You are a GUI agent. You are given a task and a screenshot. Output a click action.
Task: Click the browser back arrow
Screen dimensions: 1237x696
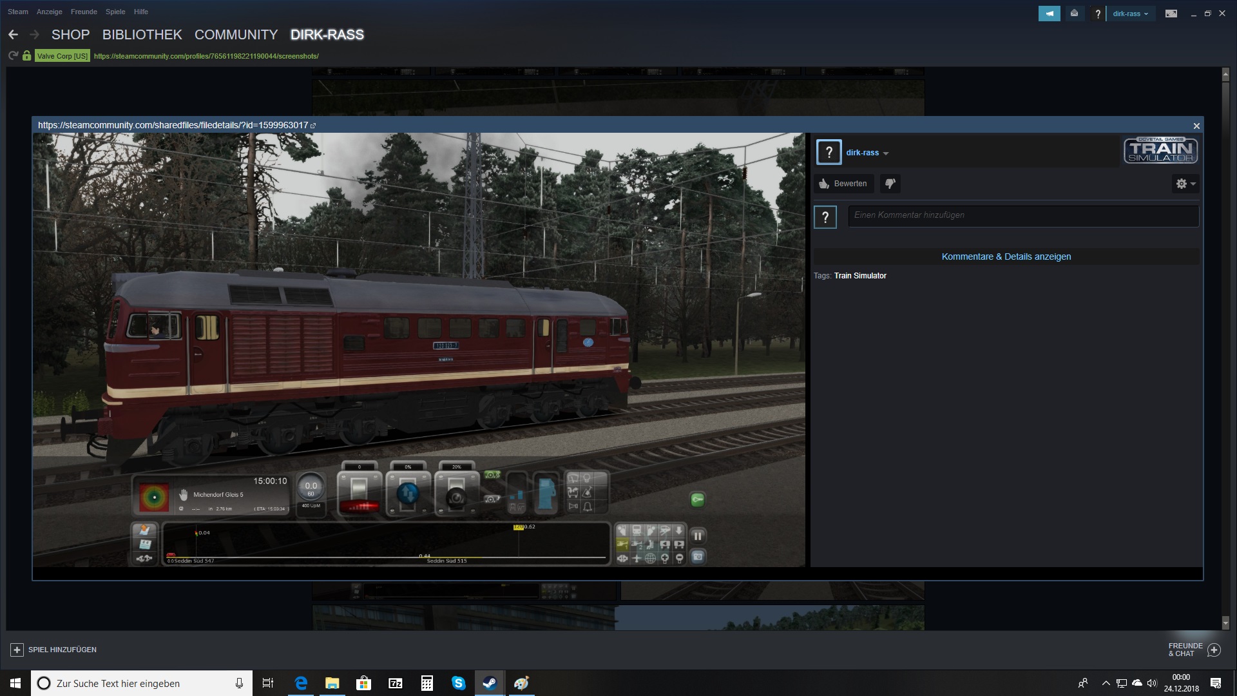(14, 35)
